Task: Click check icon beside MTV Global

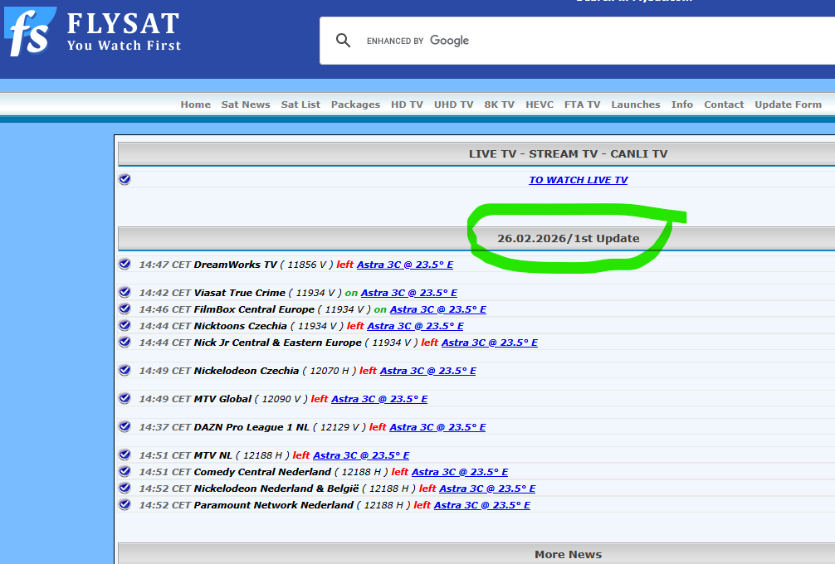Action: point(125,397)
